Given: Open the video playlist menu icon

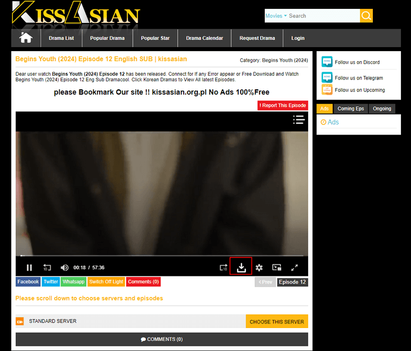Looking at the screenshot, I should (x=299, y=120).
